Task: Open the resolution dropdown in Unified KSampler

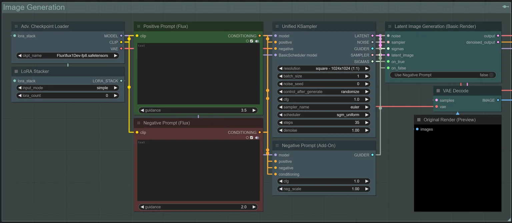Action: click(324, 68)
